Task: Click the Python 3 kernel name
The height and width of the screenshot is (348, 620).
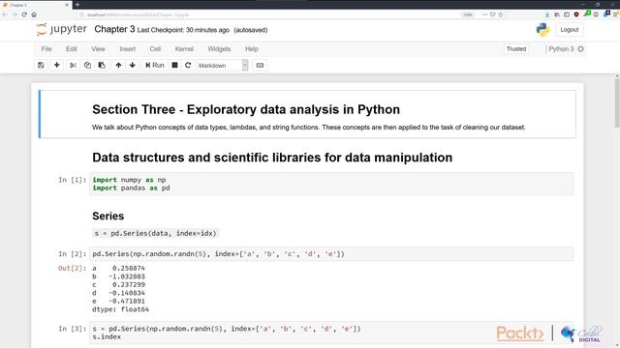Action: click(x=561, y=49)
